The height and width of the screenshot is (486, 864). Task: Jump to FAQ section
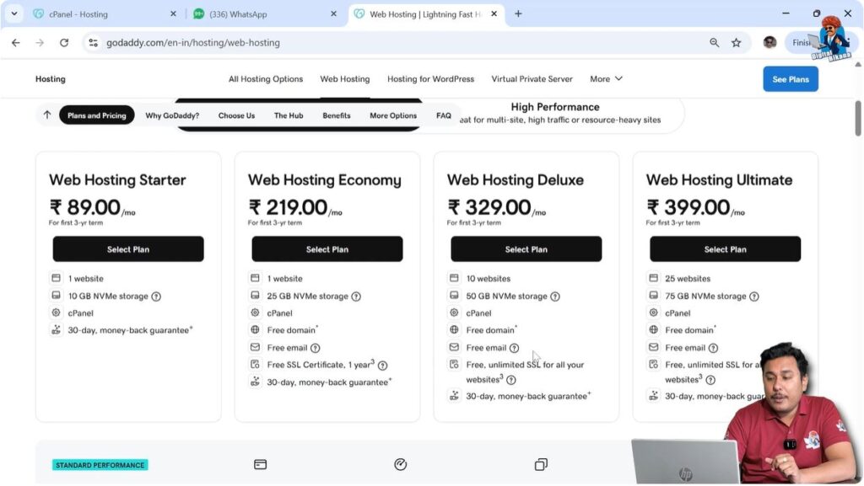click(444, 115)
